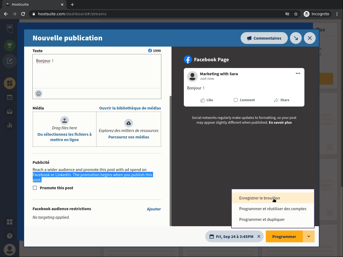This screenshot has height=257, width=343.
Task: Open the Help question mark icon
Action: tap(10, 236)
